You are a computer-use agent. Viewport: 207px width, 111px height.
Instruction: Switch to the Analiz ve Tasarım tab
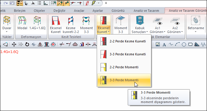pyautogui.click(x=146, y=11)
